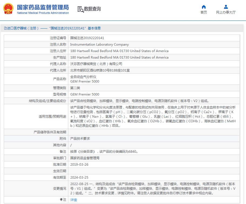Click the 基本信息 panel title text

click(94, 28)
